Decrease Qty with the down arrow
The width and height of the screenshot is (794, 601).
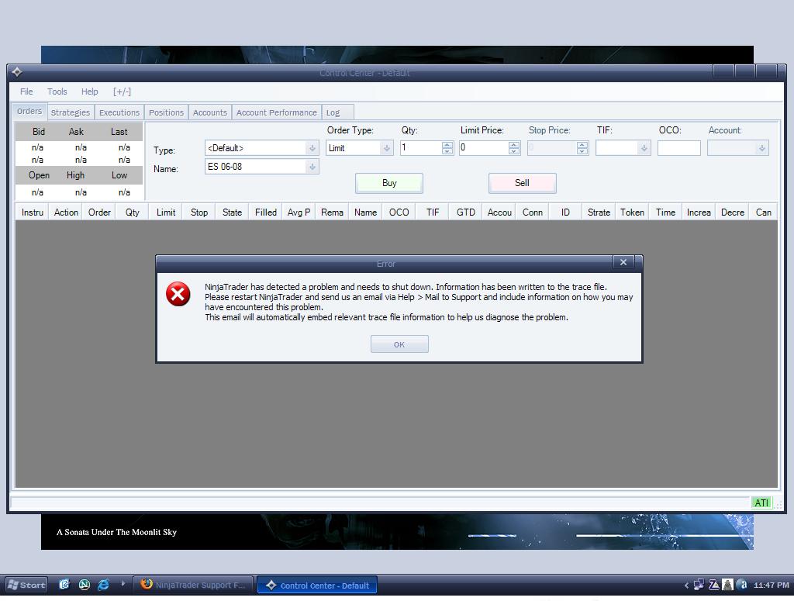click(x=447, y=151)
